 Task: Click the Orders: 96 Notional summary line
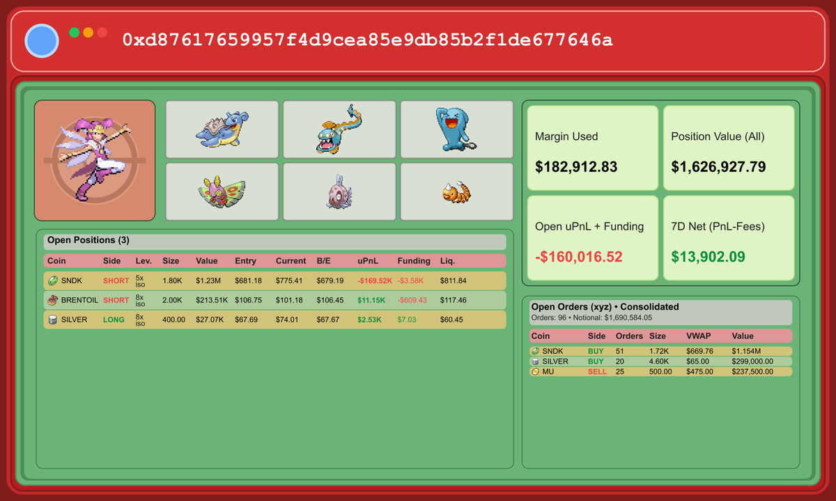click(591, 317)
